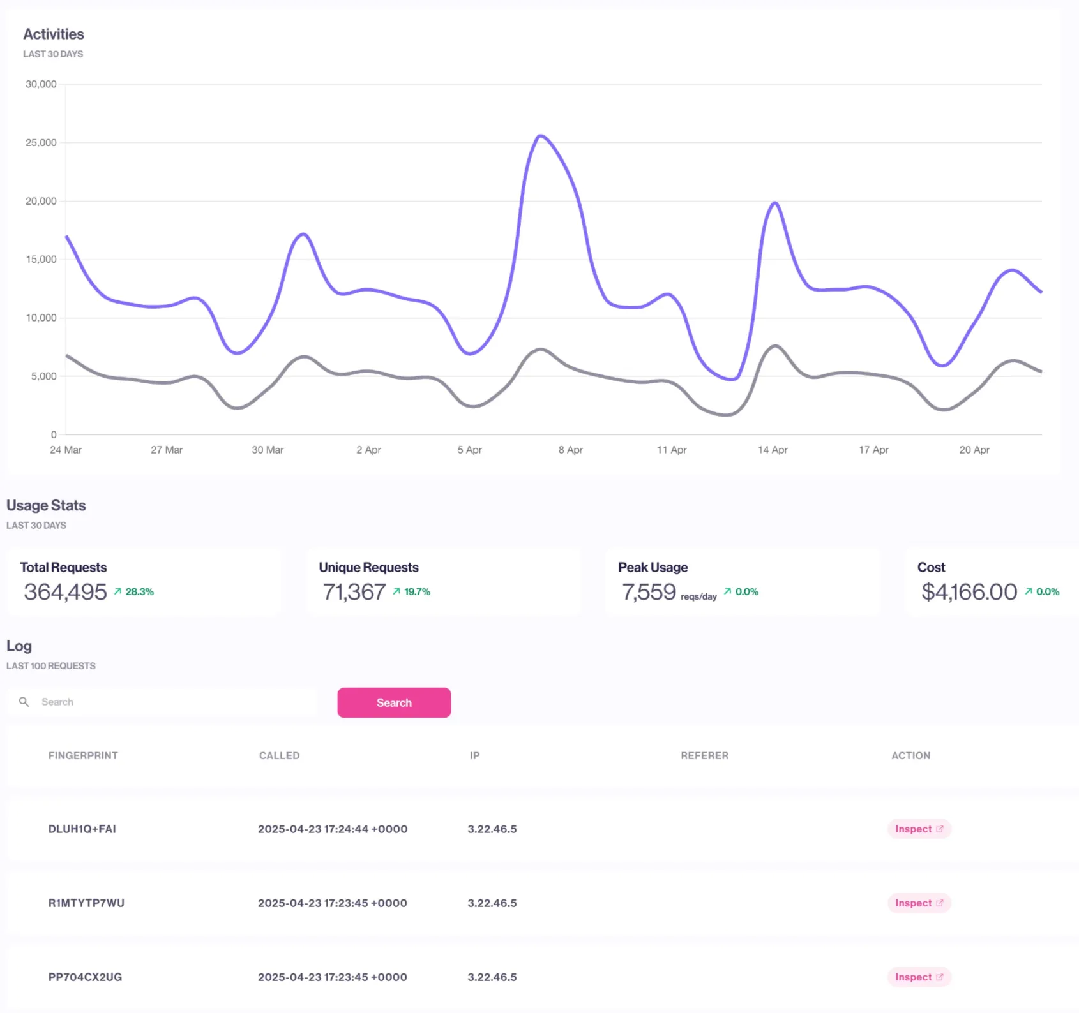Click the Log section heading
1079x1013 pixels.
pyautogui.click(x=19, y=646)
